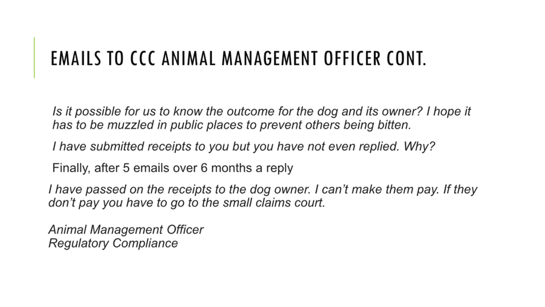Click the line 'Finally, after 5 emails over 6 months'
Viewport: 545px width, 307px height.
coord(173,168)
